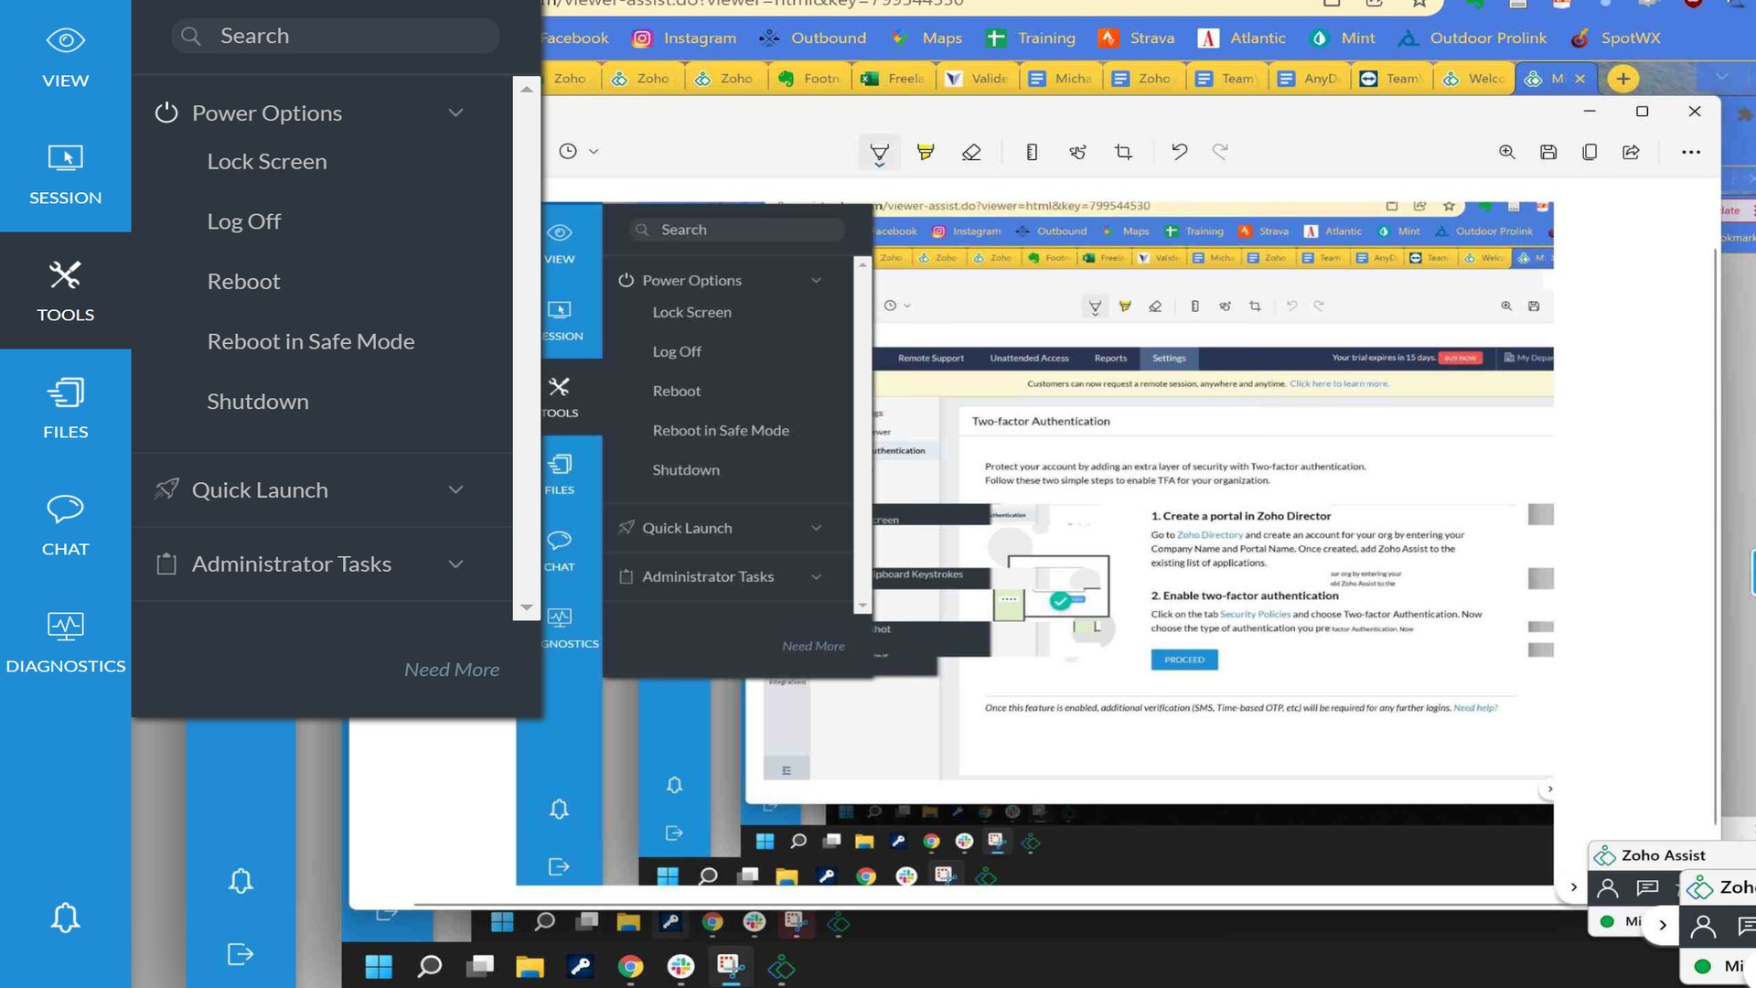Image resolution: width=1756 pixels, height=988 pixels.
Task: Select the image crop tool
Action: tap(1123, 152)
